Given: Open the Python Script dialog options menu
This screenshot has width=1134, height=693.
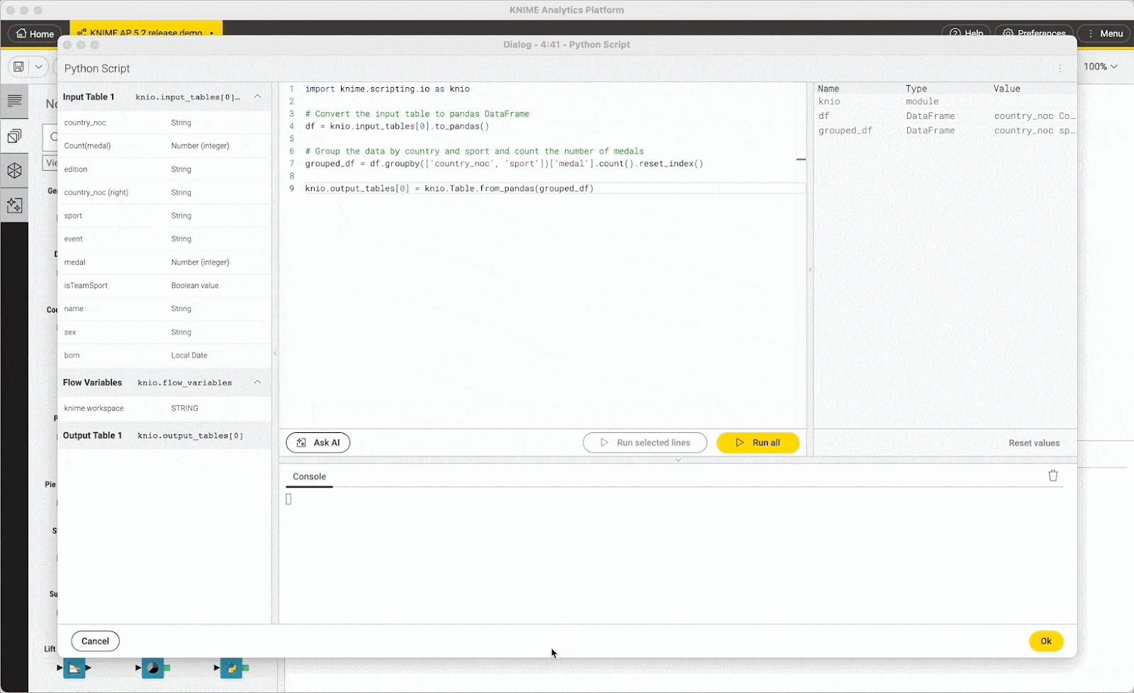Looking at the screenshot, I should 1060,69.
